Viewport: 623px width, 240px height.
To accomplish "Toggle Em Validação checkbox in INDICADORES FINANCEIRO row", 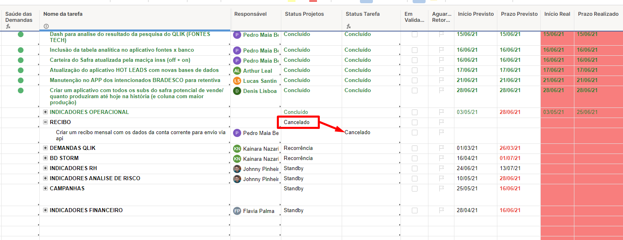I will (415, 211).
